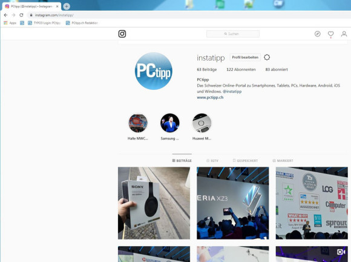Open the profile person icon
The width and height of the screenshot is (351, 262).
344,34
